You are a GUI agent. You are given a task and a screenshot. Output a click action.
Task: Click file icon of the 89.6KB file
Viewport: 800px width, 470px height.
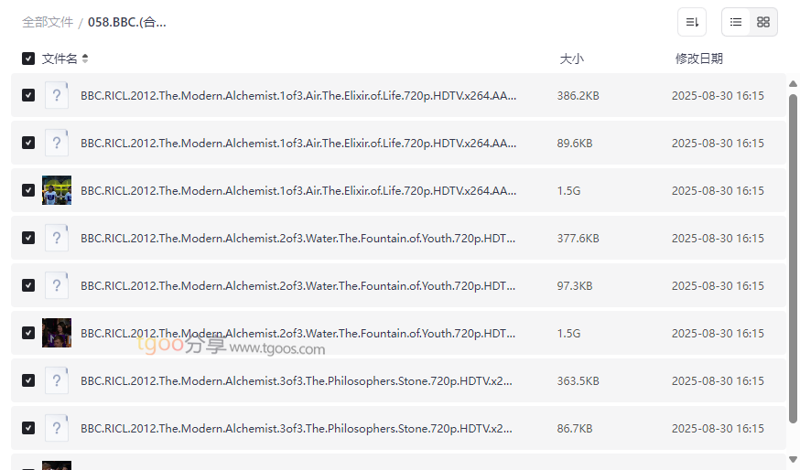point(57,143)
